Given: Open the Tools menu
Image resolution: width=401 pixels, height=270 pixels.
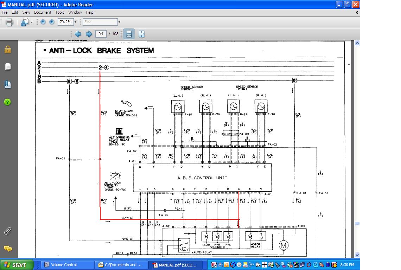Looking at the screenshot, I should (x=59, y=12).
